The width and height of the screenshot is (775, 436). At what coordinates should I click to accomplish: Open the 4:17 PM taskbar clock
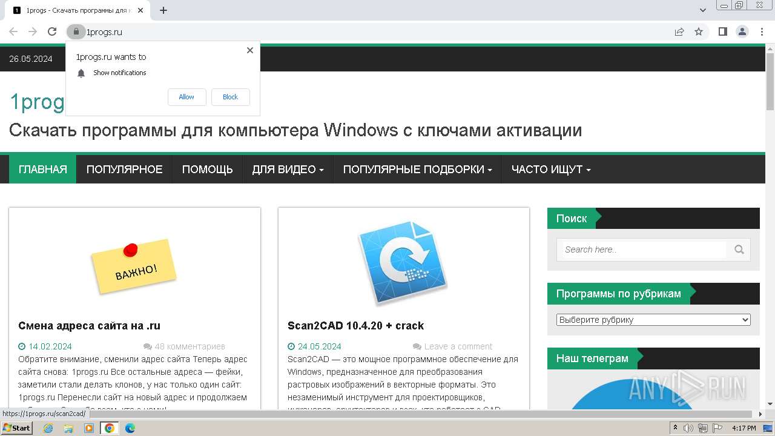point(744,428)
